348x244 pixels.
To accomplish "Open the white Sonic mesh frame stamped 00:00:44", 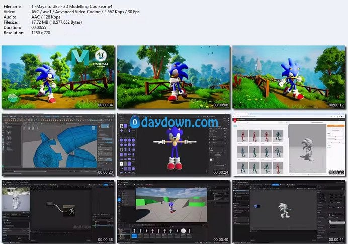I will (x=289, y=212).
